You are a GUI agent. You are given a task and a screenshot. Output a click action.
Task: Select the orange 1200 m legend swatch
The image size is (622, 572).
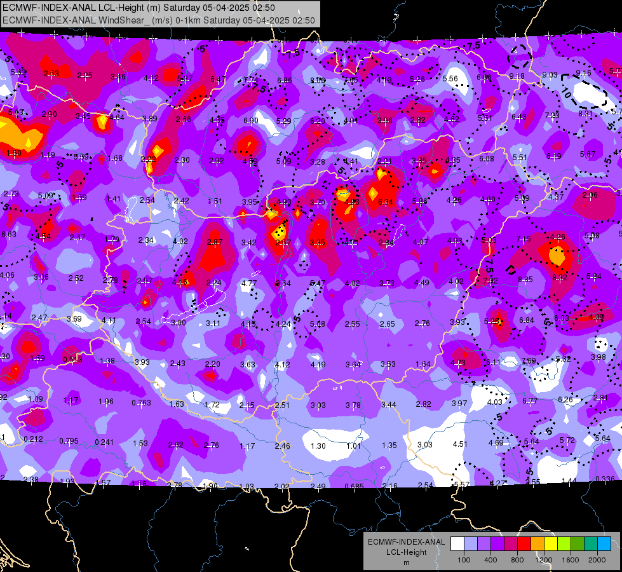point(537,544)
